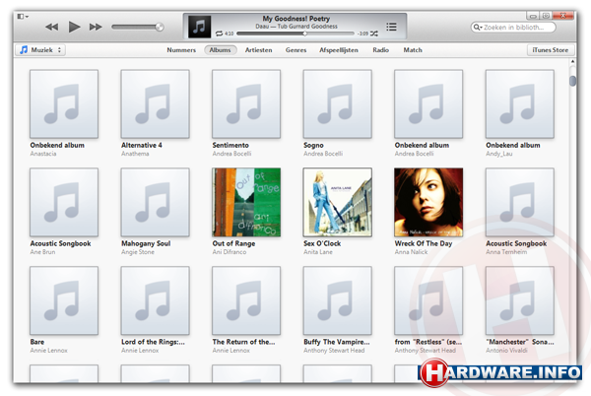Open the iTunes Store button
Viewport: 591px width, 396px height.
[x=551, y=49]
